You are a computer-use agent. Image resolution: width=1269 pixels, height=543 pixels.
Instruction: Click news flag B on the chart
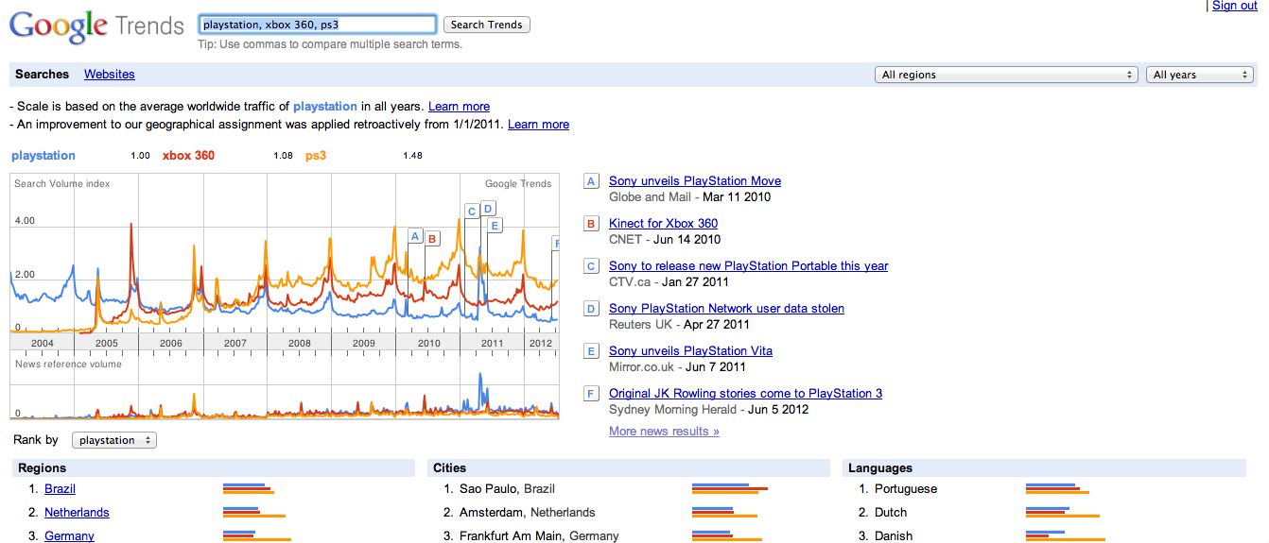tap(432, 239)
